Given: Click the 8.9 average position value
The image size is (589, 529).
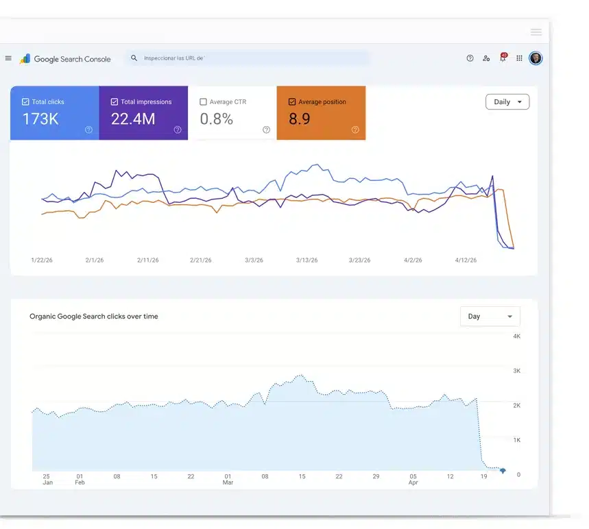Looking at the screenshot, I should click(x=300, y=119).
